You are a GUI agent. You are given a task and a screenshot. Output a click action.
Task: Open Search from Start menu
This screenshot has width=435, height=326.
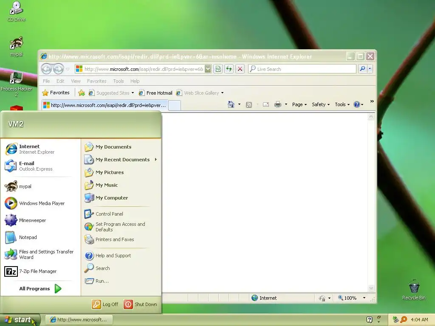(121, 268)
